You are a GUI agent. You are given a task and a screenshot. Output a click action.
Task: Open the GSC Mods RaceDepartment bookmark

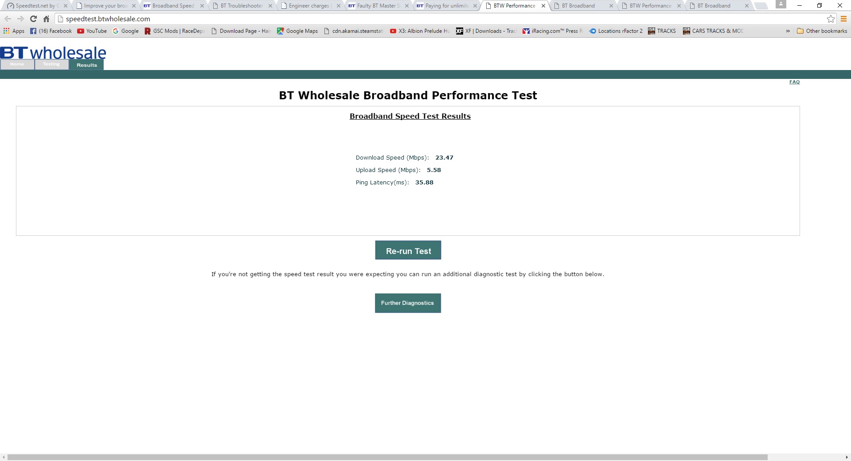(174, 31)
